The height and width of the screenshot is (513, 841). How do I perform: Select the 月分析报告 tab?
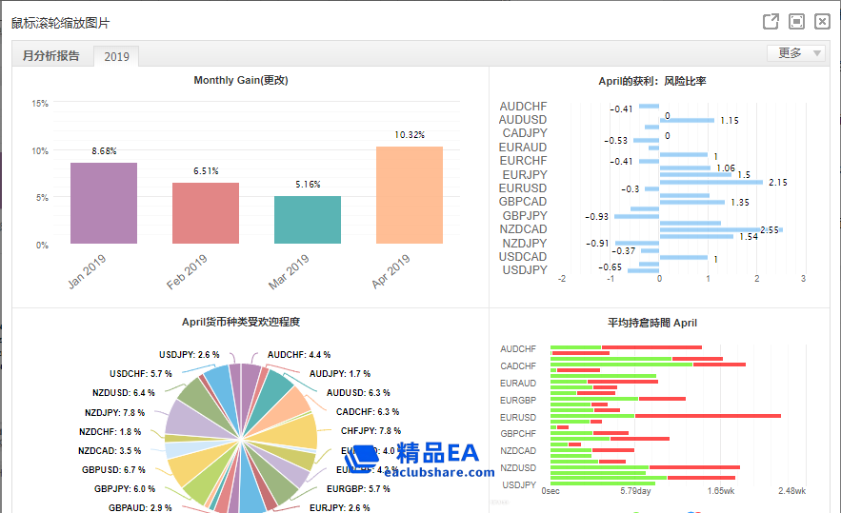(x=50, y=56)
